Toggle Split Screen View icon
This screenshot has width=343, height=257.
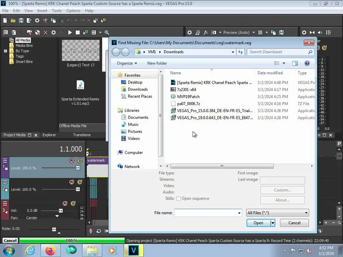(x=214, y=32)
